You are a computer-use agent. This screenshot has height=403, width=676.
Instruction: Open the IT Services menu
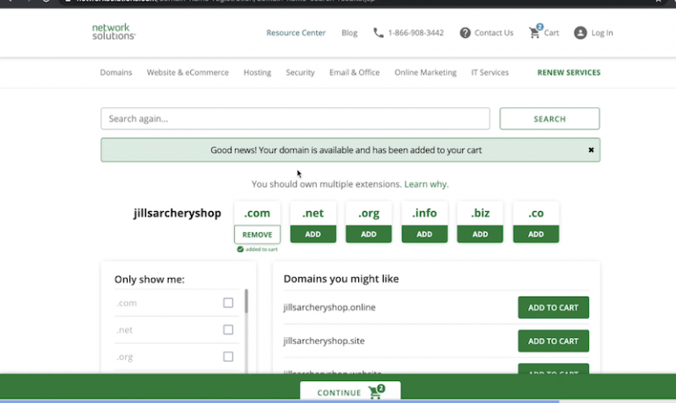pyautogui.click(x=489, y=72)
